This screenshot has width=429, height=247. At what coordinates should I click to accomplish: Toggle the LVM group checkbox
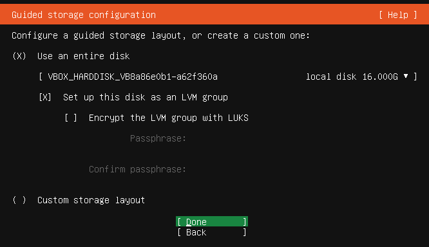click(45, 97)
